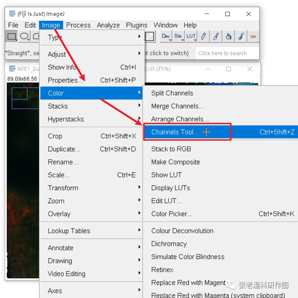298x298 pixels.
Task: Select the Pencil tool
Action: (x=203, y=36)
